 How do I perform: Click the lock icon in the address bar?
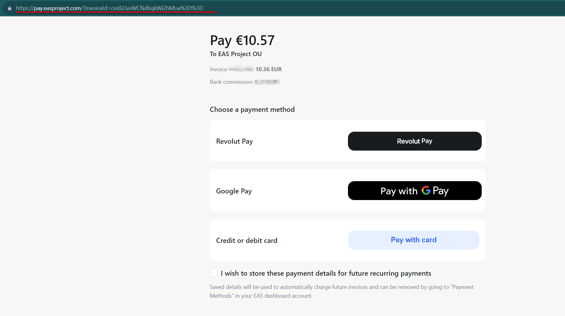[x=9, y=8]
